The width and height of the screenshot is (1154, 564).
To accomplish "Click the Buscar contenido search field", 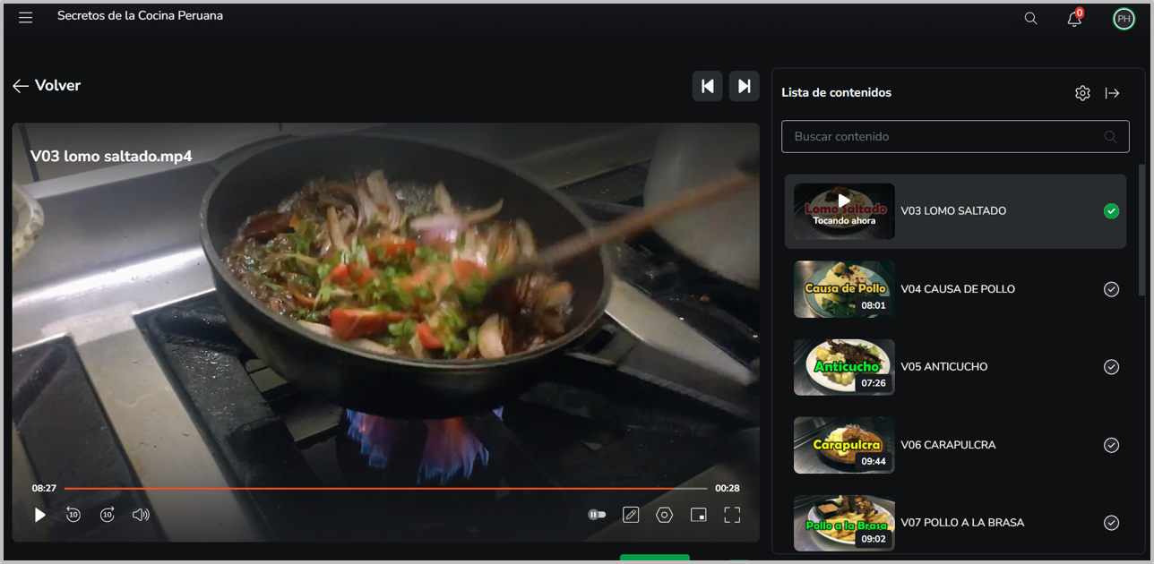I will point(945,137).
